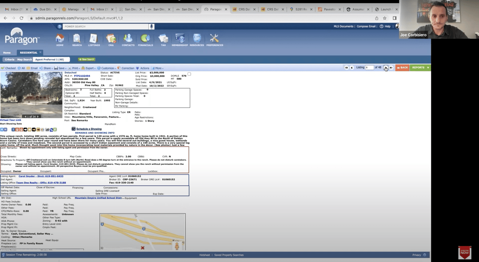Viewport: 479px width, 262px height.
Task: Open the More dropdown
Action: point(158,68)
